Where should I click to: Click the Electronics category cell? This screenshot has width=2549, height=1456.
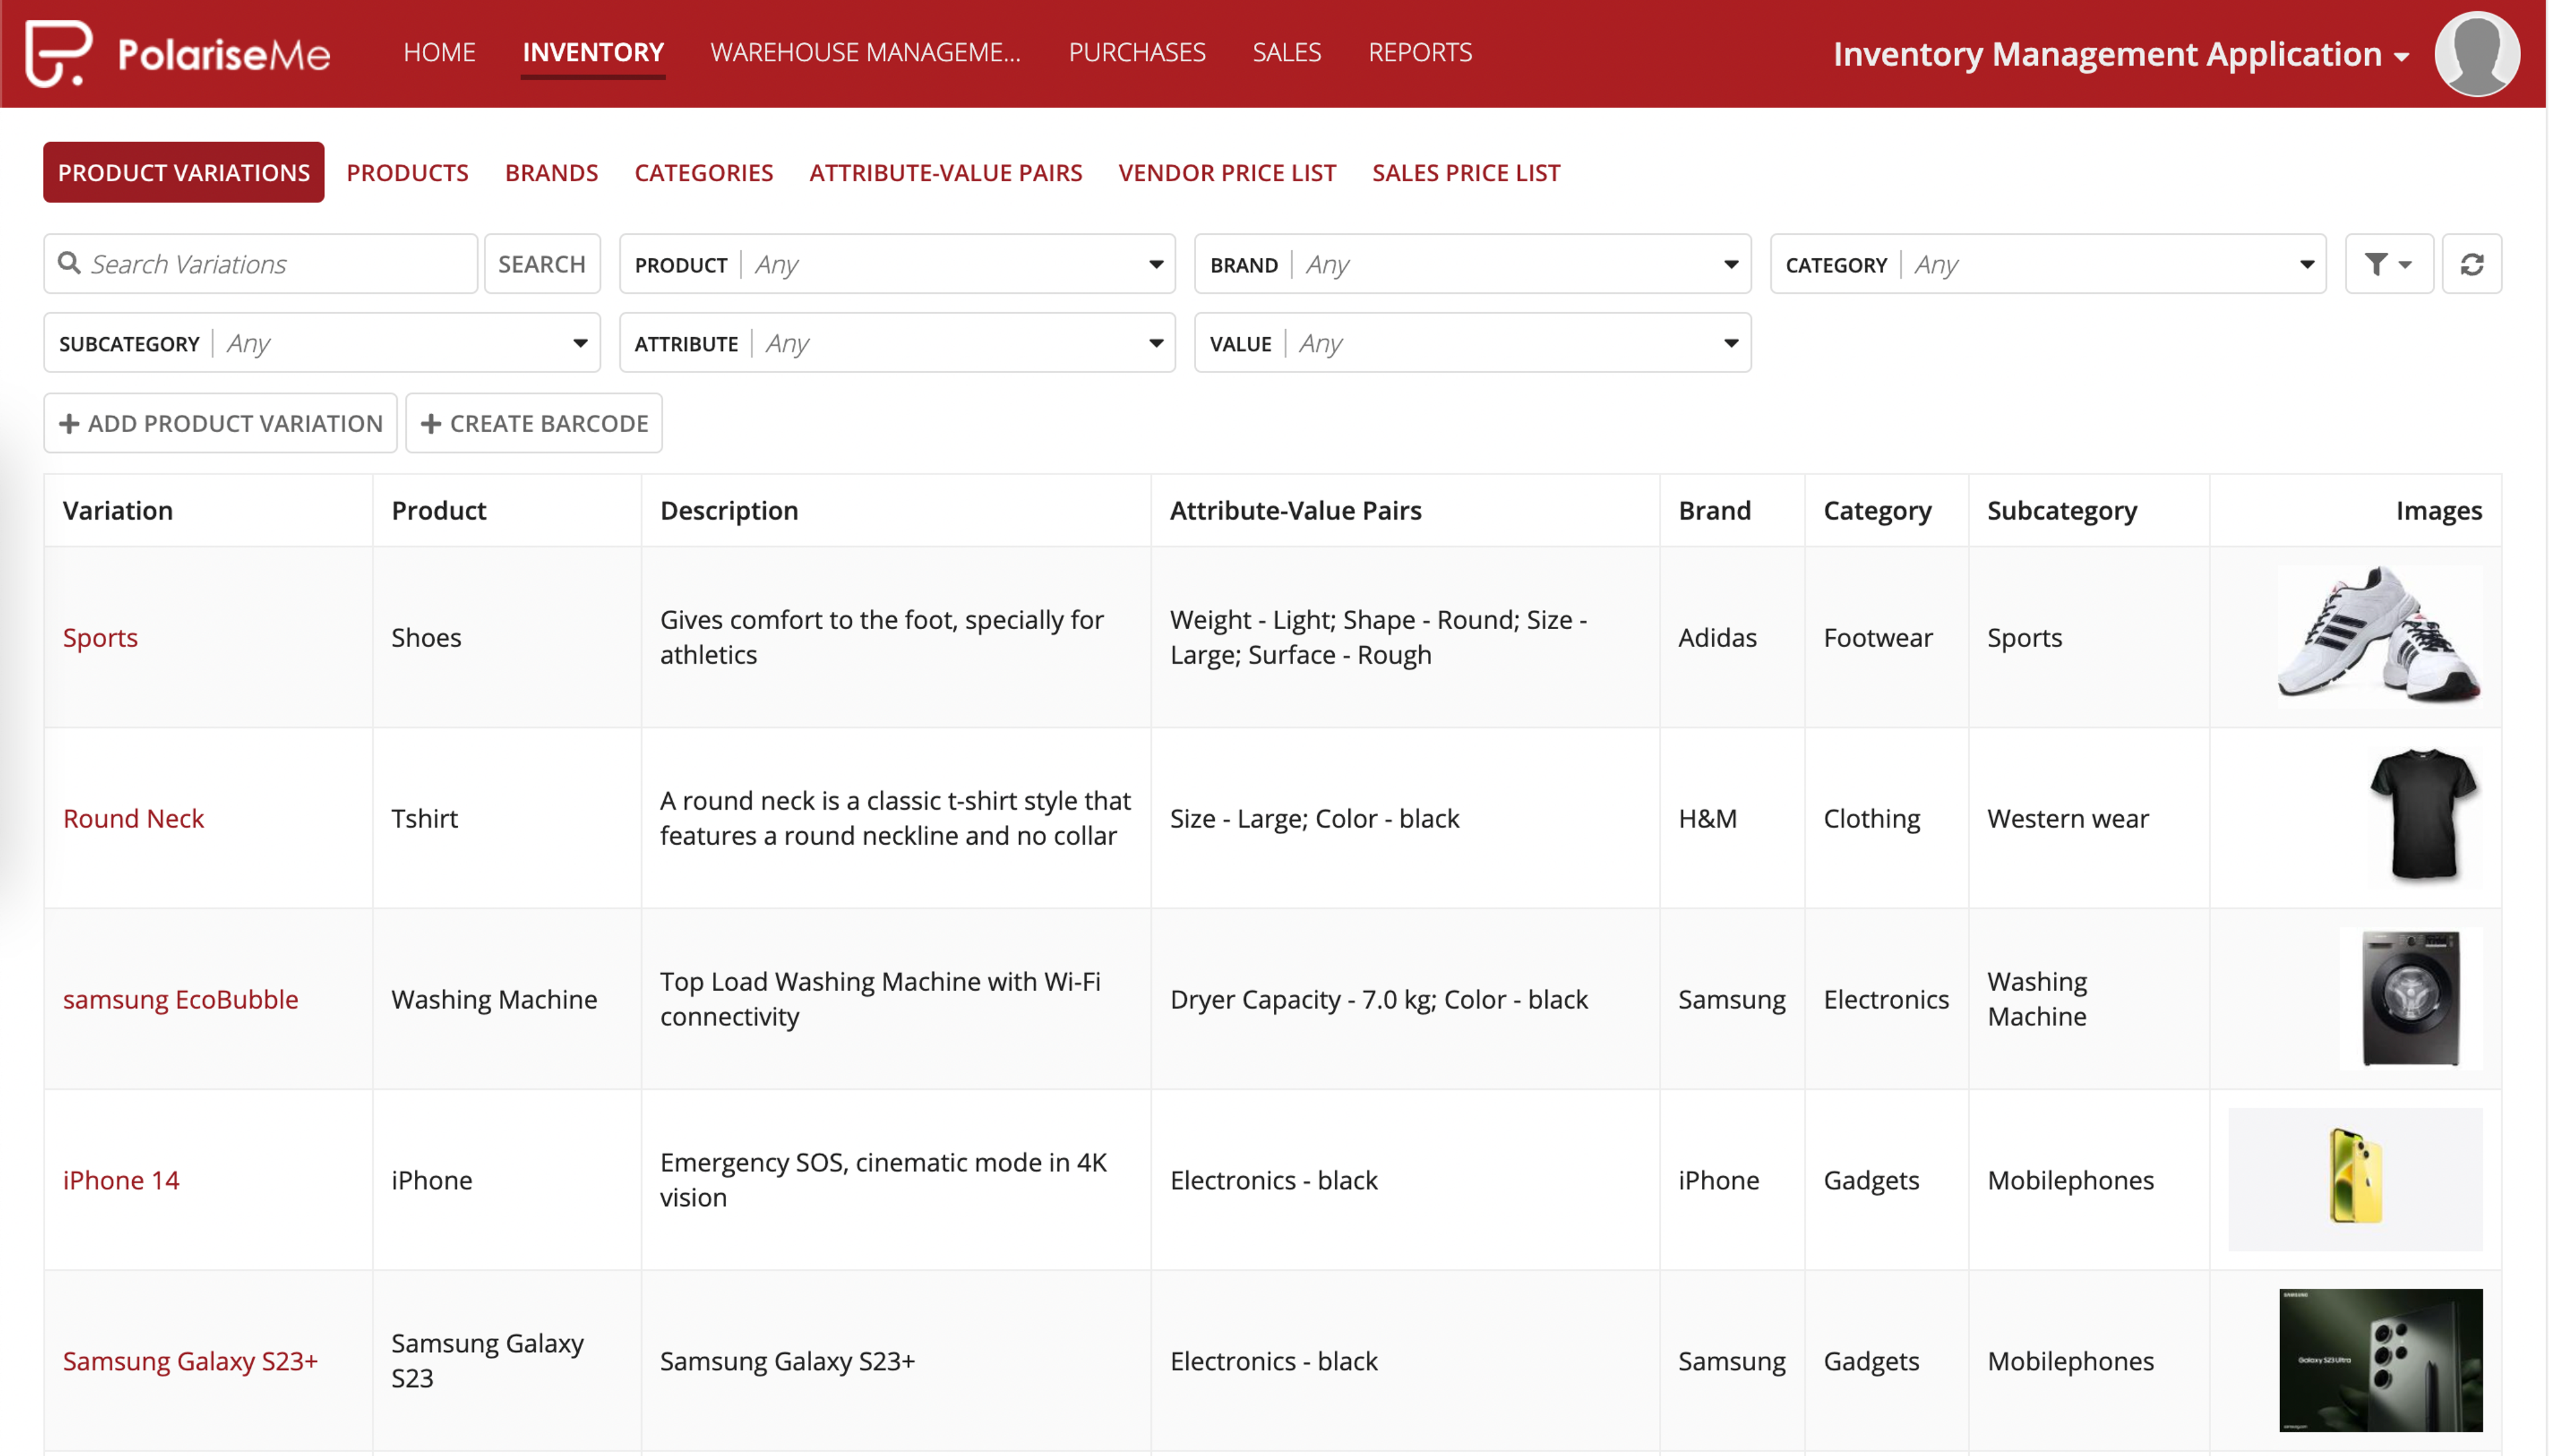1886,999
